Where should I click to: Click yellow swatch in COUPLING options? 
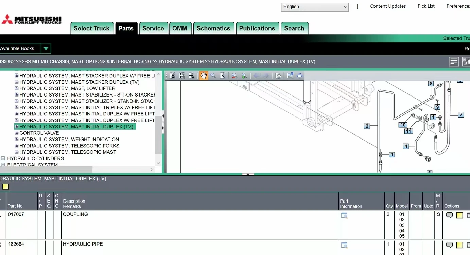pos(459,215)
